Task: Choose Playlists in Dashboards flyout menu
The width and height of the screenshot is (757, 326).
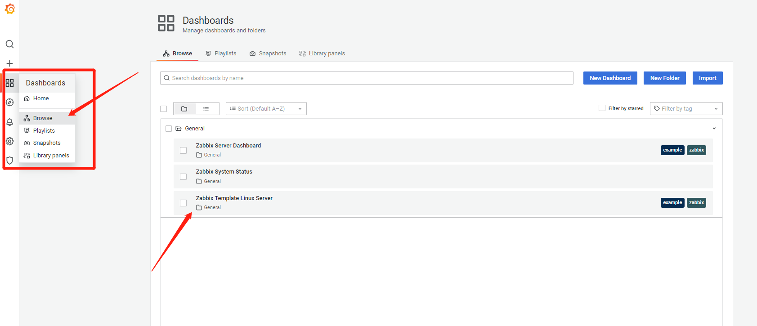Action: (47, 131)
